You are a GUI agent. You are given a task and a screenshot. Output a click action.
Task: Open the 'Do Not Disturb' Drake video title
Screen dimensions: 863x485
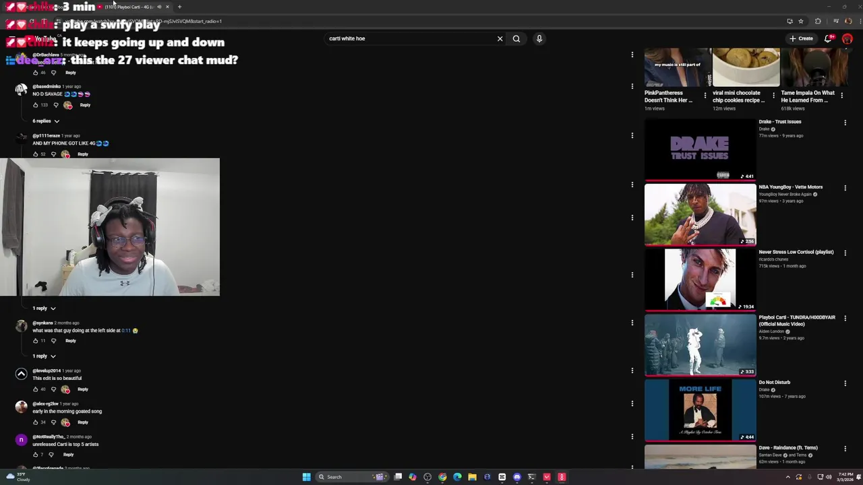pyautogui.click(x=775, y=383)
